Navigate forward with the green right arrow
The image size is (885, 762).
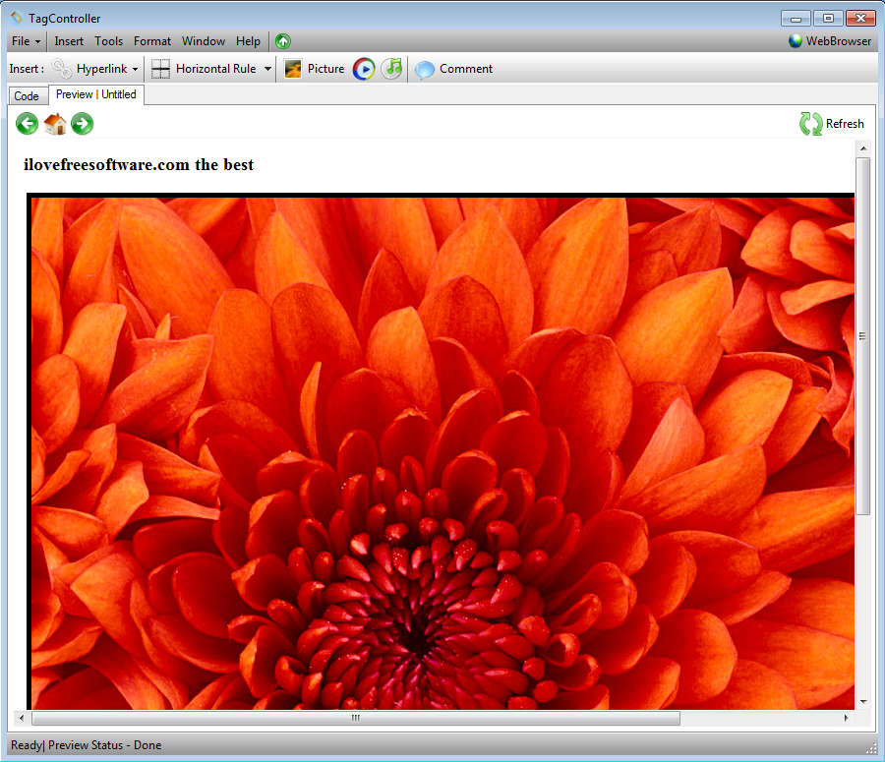[x=82, y=124]
